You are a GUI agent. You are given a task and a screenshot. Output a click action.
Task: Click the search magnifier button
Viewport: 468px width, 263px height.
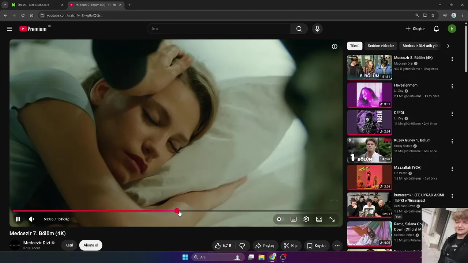(x=299, y=29)
